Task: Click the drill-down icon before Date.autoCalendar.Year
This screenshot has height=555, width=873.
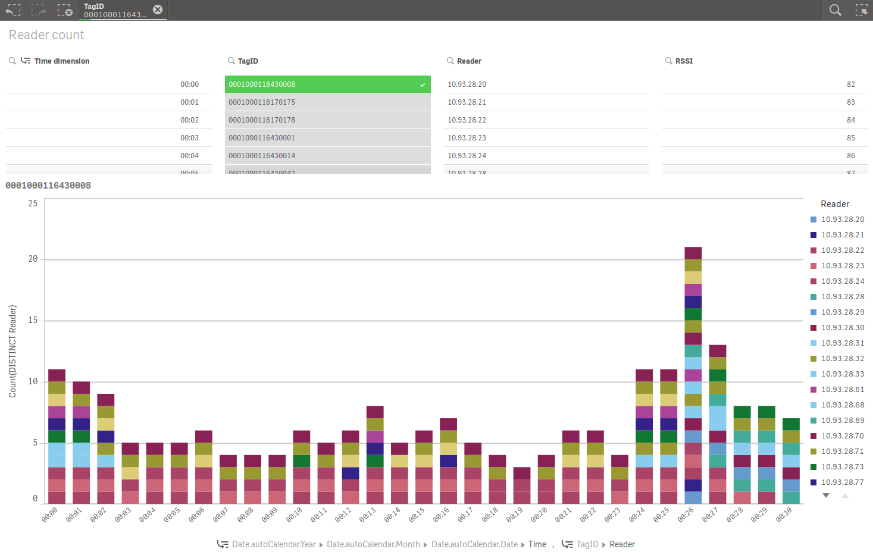Action: 223,544
